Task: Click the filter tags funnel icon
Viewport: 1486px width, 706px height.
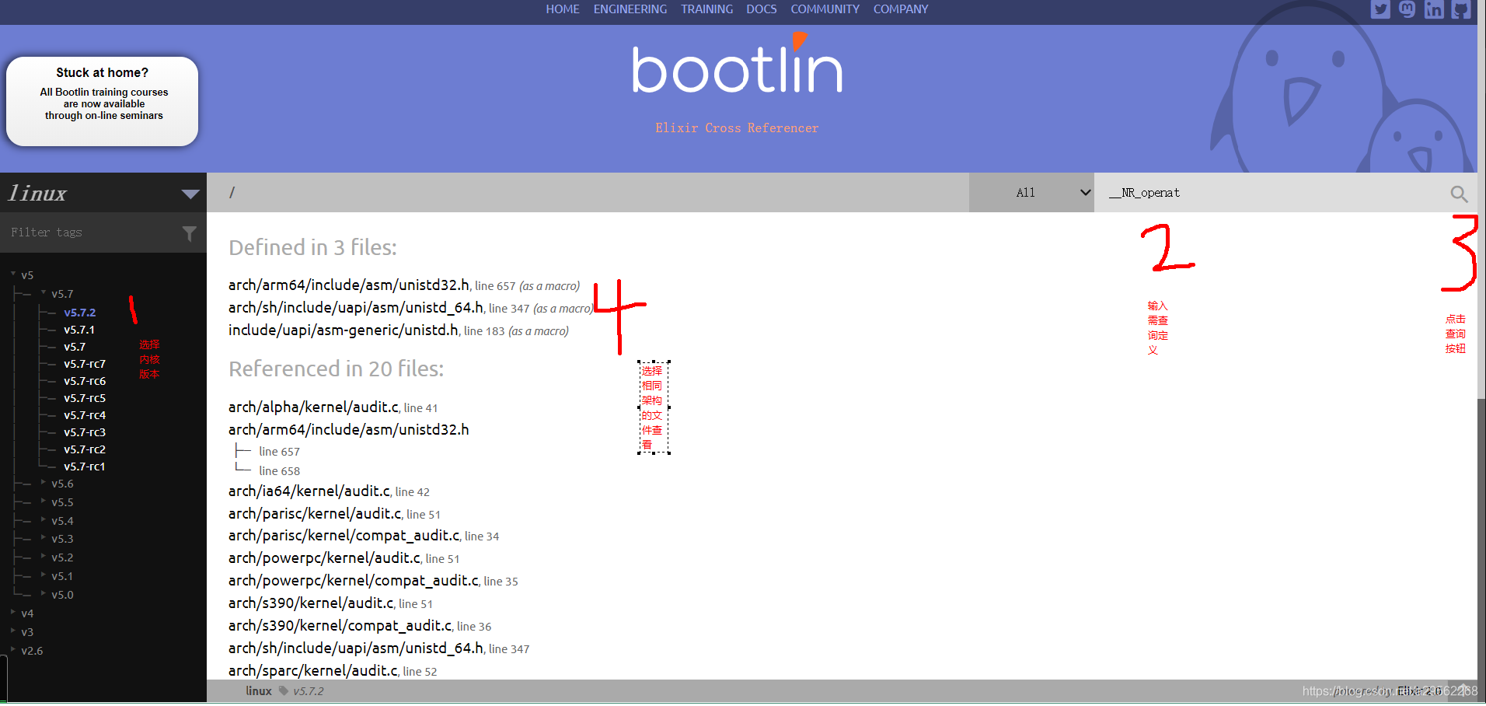Action: click(x=189, y=233)
